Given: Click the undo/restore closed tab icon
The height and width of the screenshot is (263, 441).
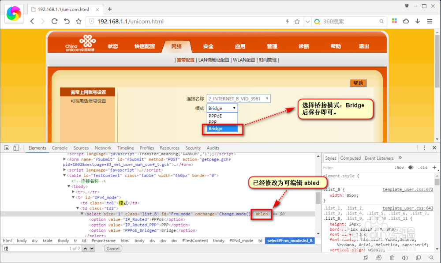Looking at the screenshot, I should (67, 21).
